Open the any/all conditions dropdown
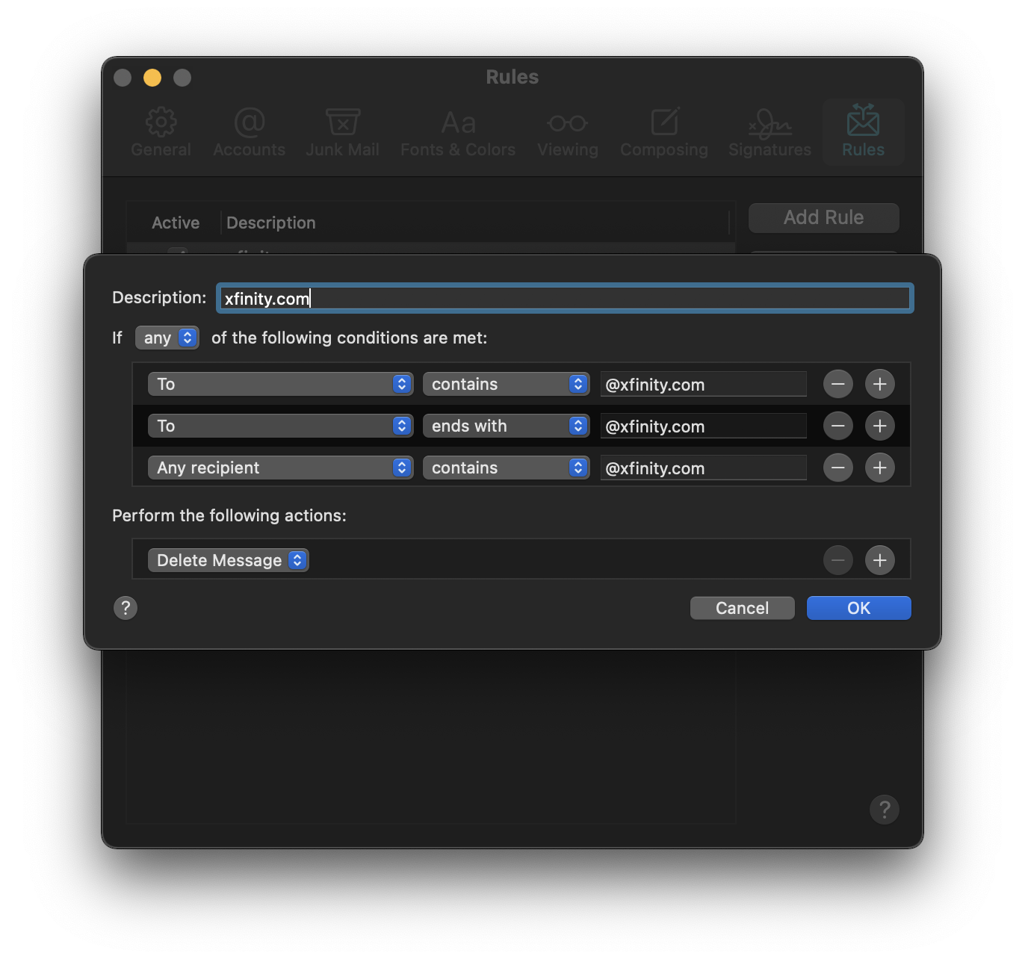Image resolution: width=1025 pixels, height=959 pixels. pyautogui.click(x=167, y=338)
